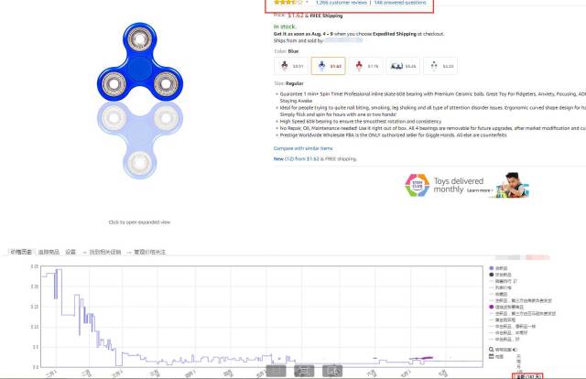586x379 pixels.
Task: Select the red spinner color variant
Action: 365,66
